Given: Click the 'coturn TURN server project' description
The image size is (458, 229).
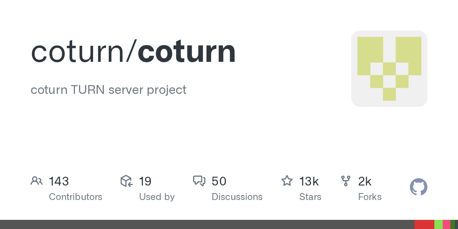Looking at the screenshot, I should [x=108, y=90].
